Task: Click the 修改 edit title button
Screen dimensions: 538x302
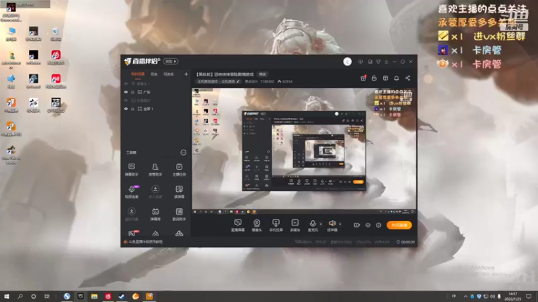Action: (262, 74)
